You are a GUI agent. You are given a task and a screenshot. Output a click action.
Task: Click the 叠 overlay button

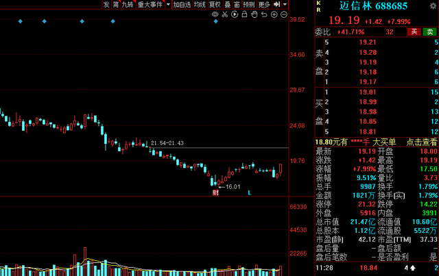point(228,5)
